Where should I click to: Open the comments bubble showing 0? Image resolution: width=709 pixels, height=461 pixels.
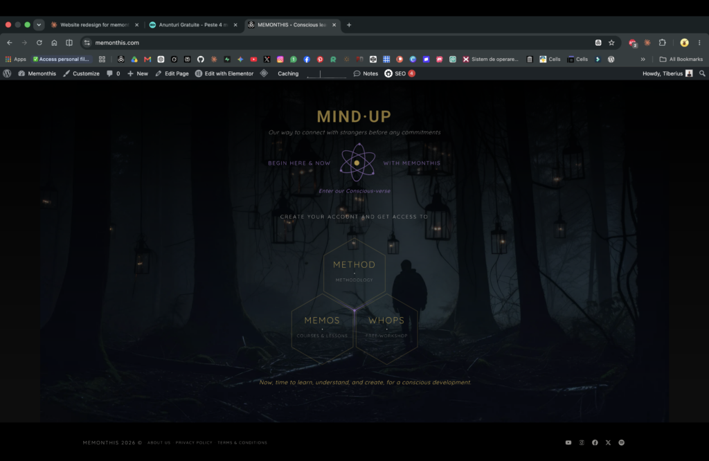tap(113, 73)
